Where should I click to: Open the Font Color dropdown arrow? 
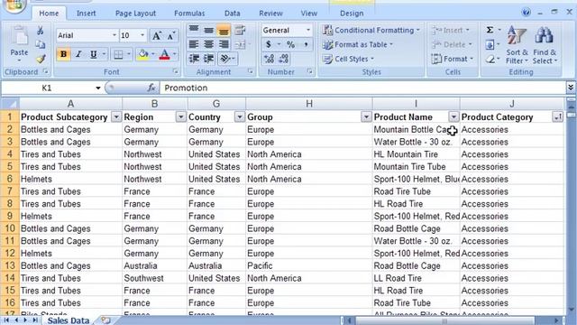pyautogui.click(x=174, y=54)
